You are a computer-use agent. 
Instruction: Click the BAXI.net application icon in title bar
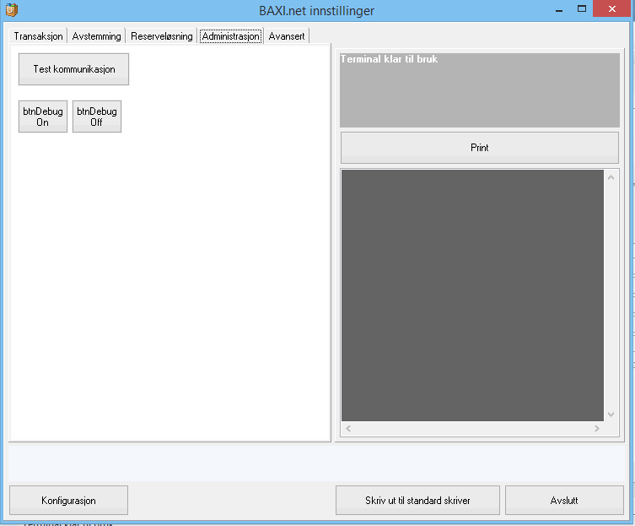tap(11, 10)
